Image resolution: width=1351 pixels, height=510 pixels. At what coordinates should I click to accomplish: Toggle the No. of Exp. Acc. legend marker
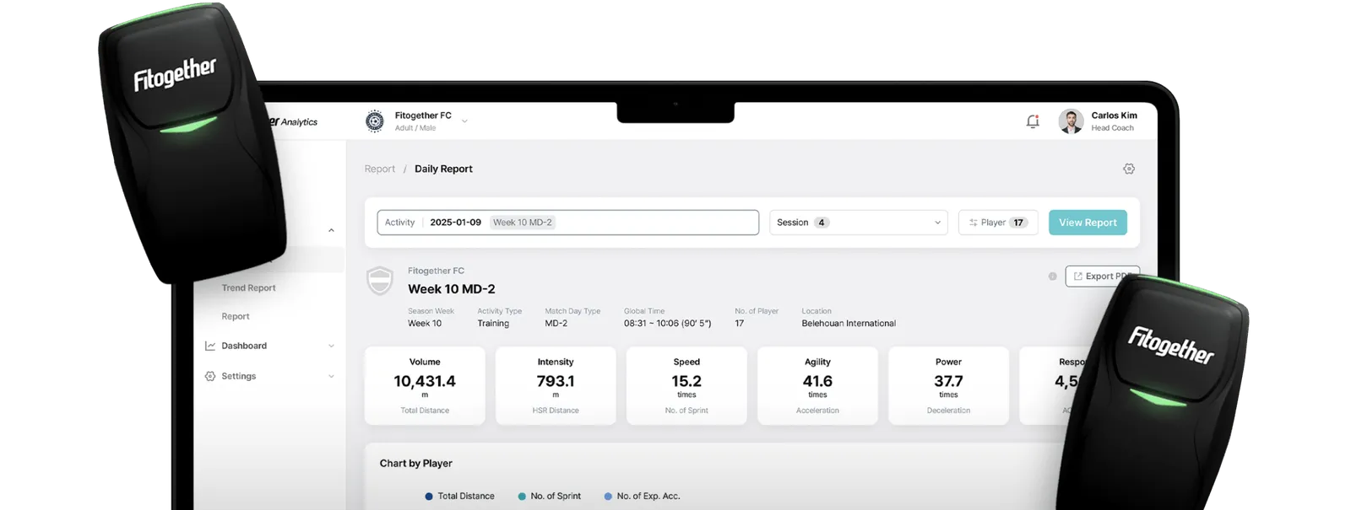tap(608, 497)
